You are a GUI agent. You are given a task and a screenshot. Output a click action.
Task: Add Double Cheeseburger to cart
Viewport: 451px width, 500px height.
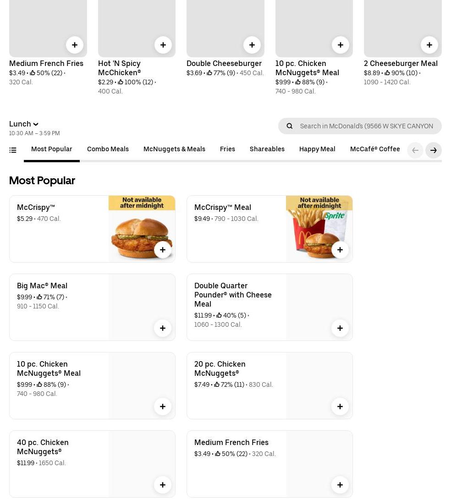(x=252, y=45)
